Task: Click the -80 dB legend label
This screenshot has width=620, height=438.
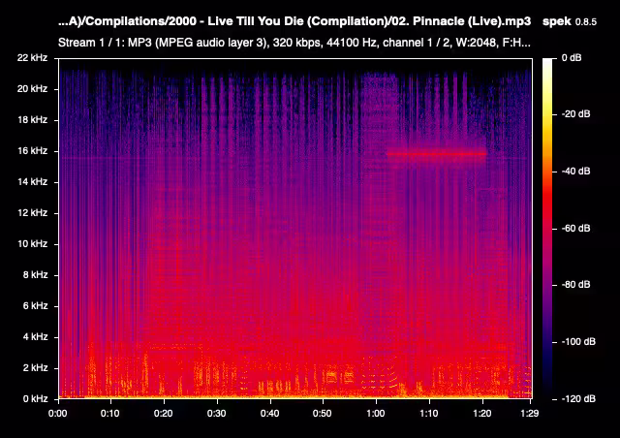Action: click(576, 285)
